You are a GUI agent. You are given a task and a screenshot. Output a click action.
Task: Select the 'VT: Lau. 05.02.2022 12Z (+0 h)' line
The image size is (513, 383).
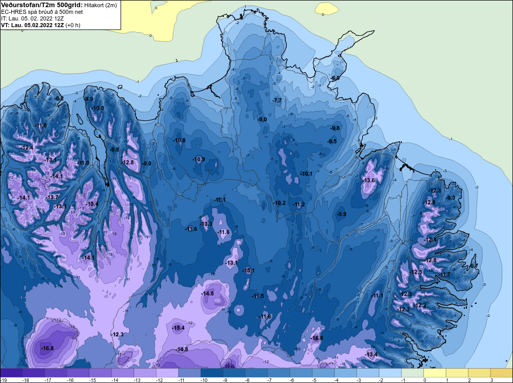coord(41,25)
